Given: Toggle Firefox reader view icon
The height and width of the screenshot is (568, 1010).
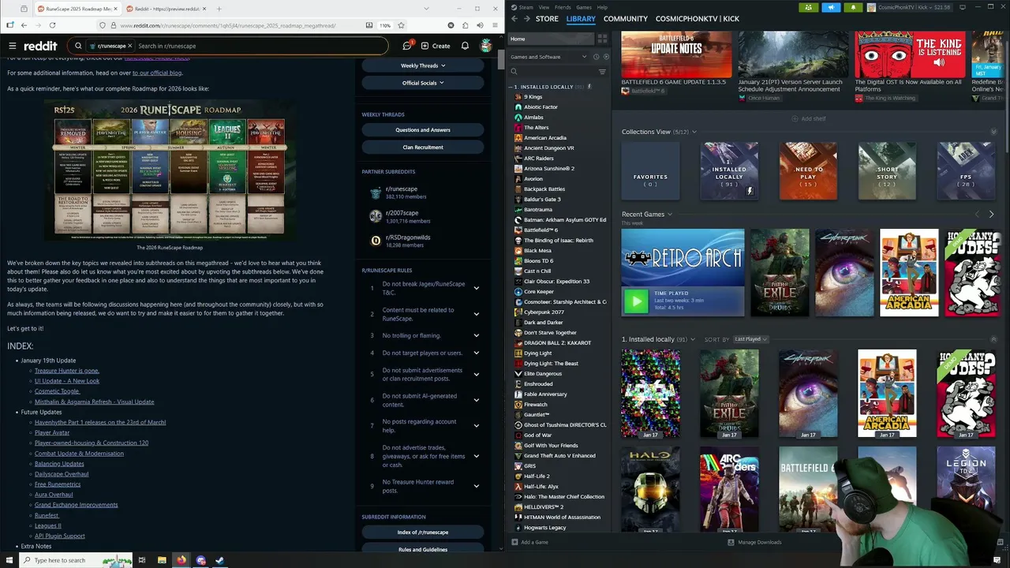Looking at the screenshot, I should pyautogui.click(x=368, y=25).
